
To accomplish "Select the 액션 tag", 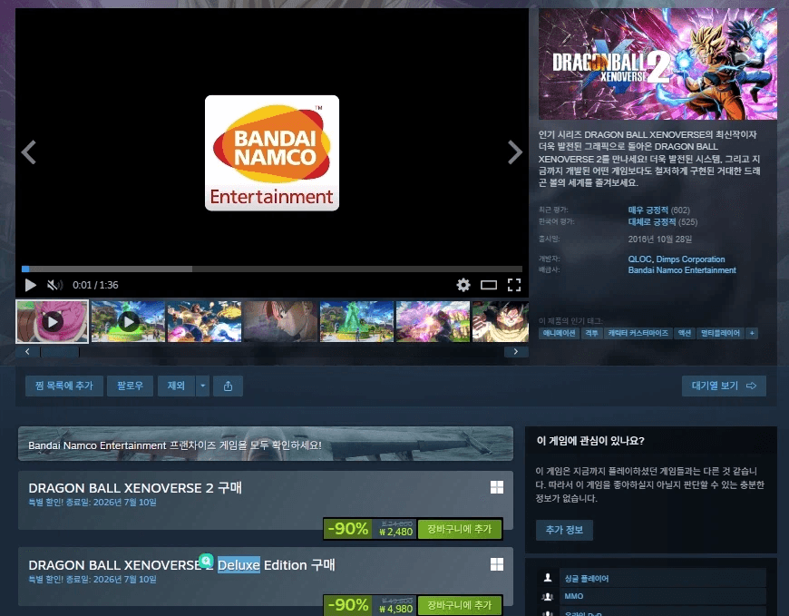I will [685, 333].
